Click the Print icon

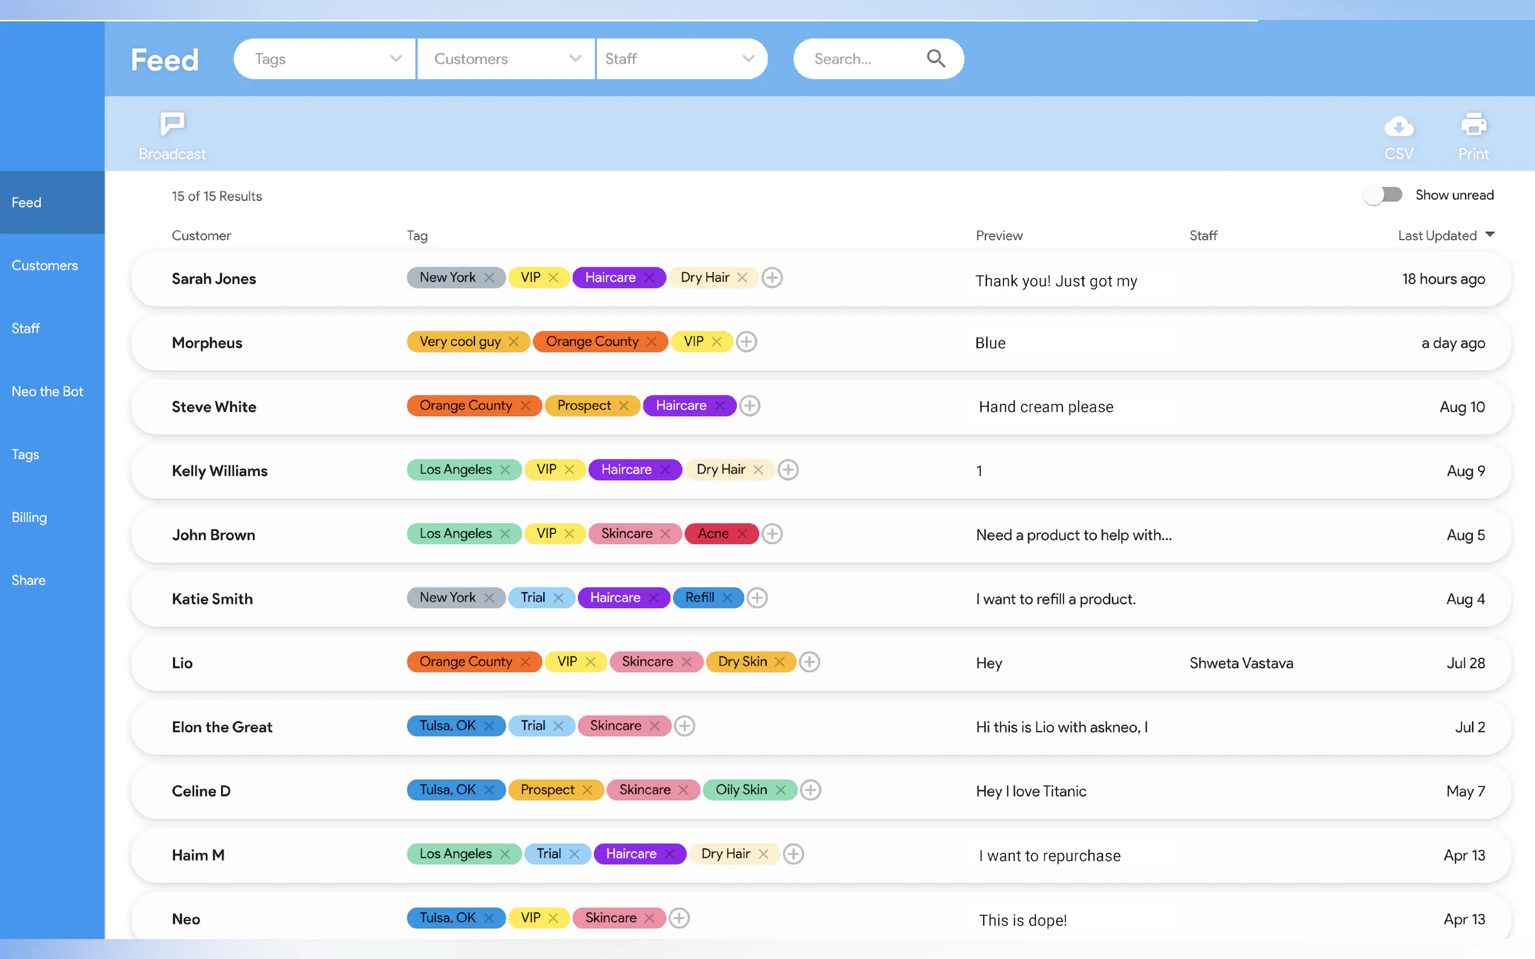[x=1473, y=125]
